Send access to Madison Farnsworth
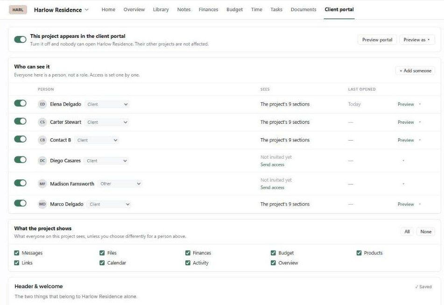444x305 pixels. 272,187
